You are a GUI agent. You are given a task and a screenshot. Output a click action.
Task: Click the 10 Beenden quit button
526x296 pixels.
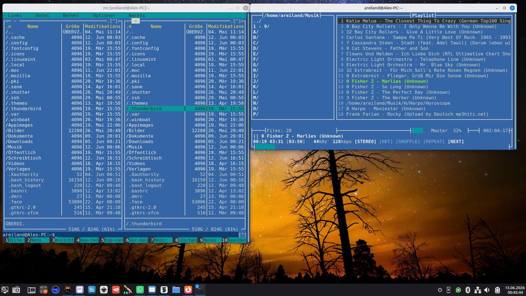coord(234,240)
